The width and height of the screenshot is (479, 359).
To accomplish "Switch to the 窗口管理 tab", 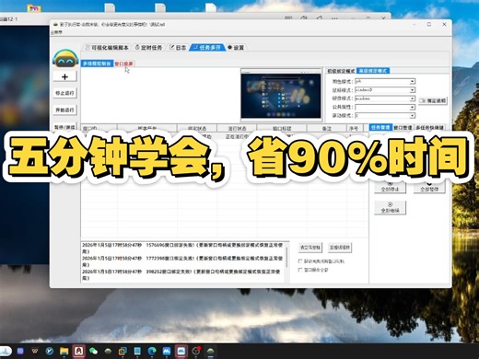I will tap(403, 127).
